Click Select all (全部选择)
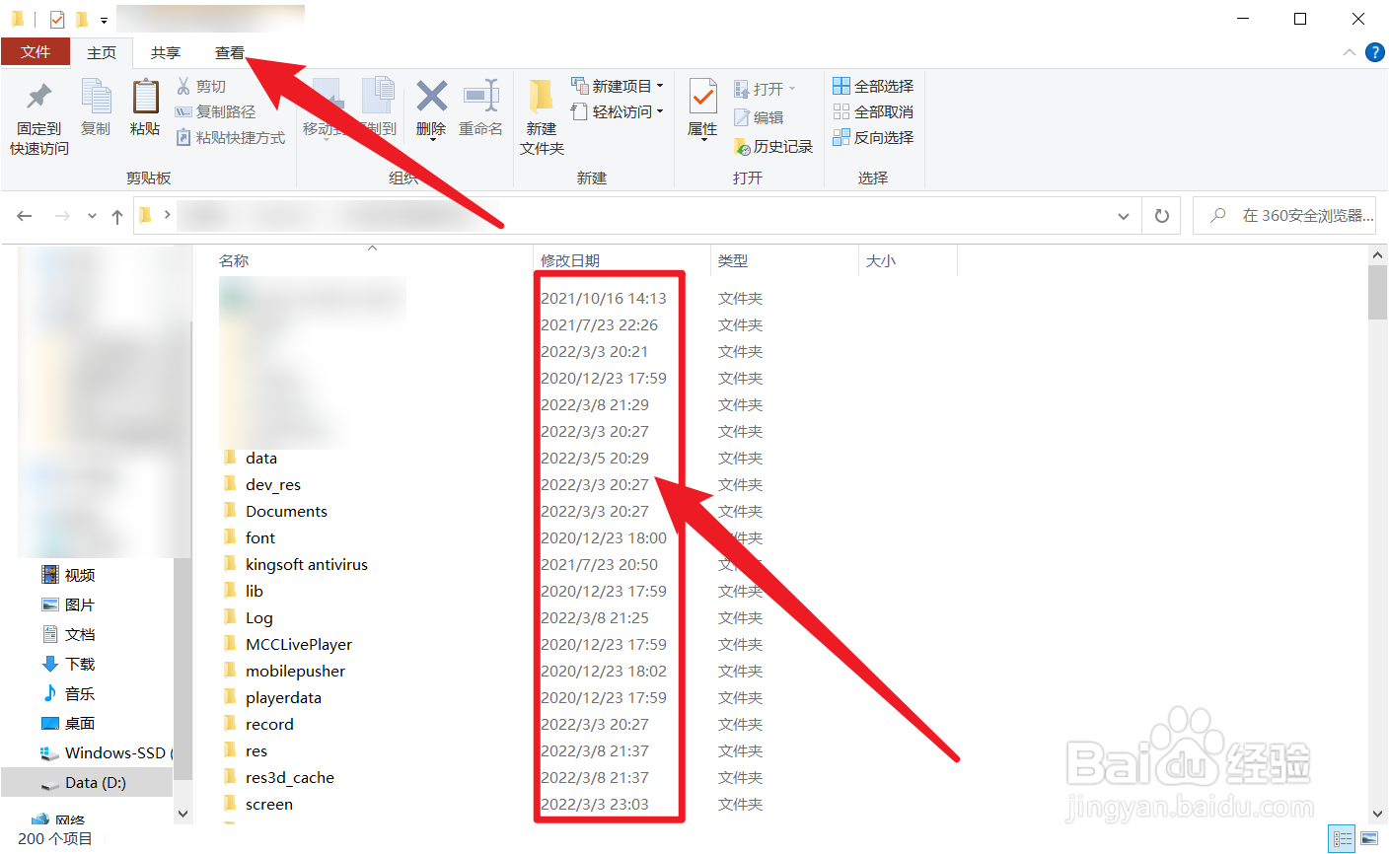Screen dimensions: 1389x854 coord(873,87)
